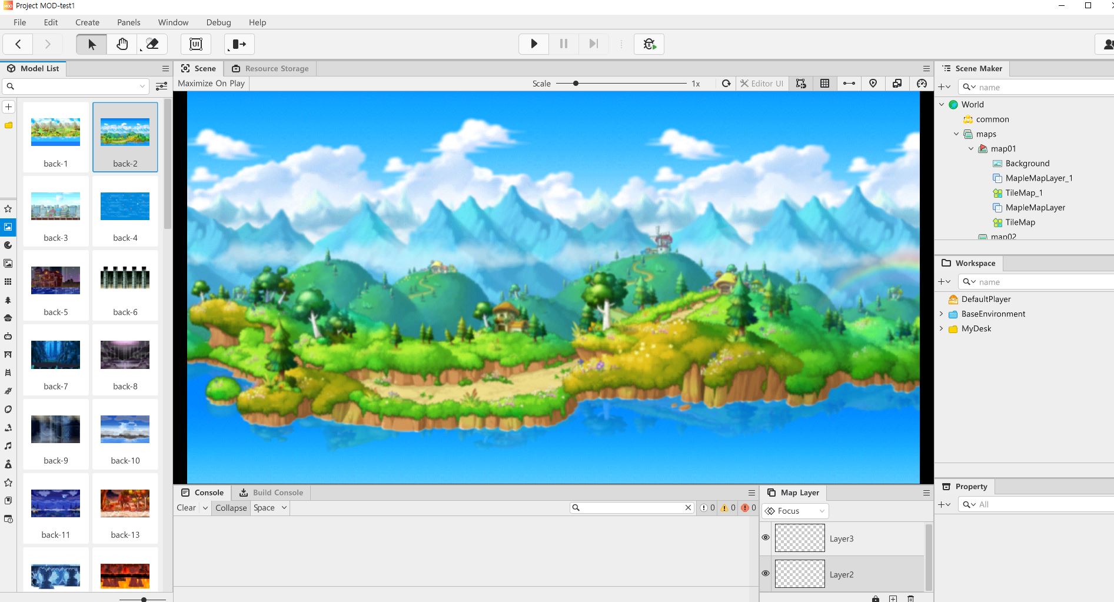Adjust the Model List thumbnail size slider
This screenshot has width=1114, height=602.
(x=144, y=600)
